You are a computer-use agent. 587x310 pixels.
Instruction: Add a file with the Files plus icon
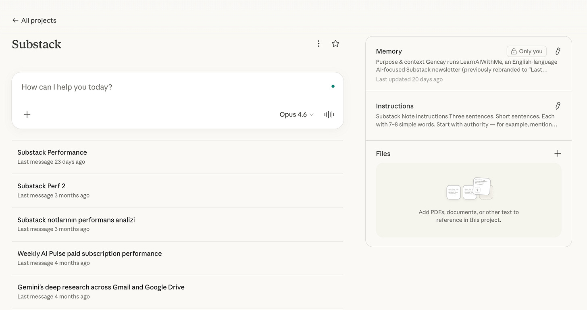(558, 153)
